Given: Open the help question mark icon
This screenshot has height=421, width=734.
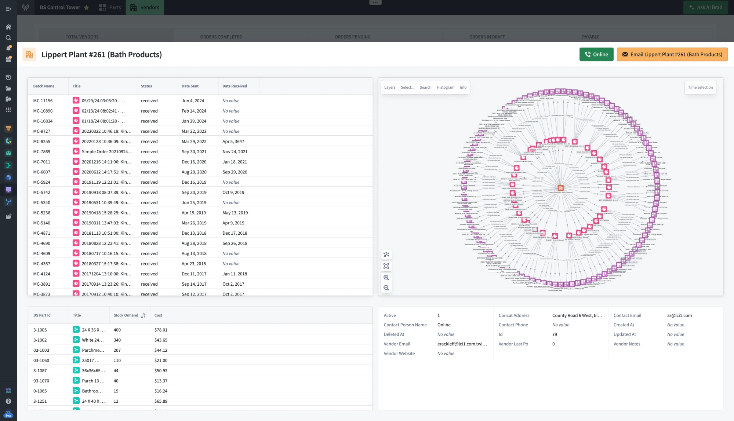Looking at the screenshot, I should click(x=8, y=401).
